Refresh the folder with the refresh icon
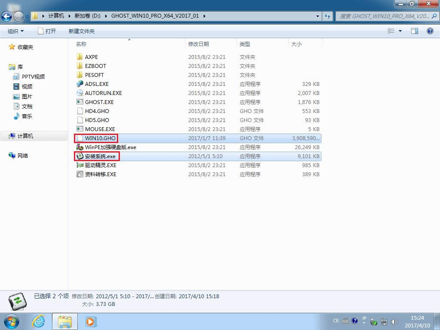Screen dimensions: 440x330 (x=327, y=16)
